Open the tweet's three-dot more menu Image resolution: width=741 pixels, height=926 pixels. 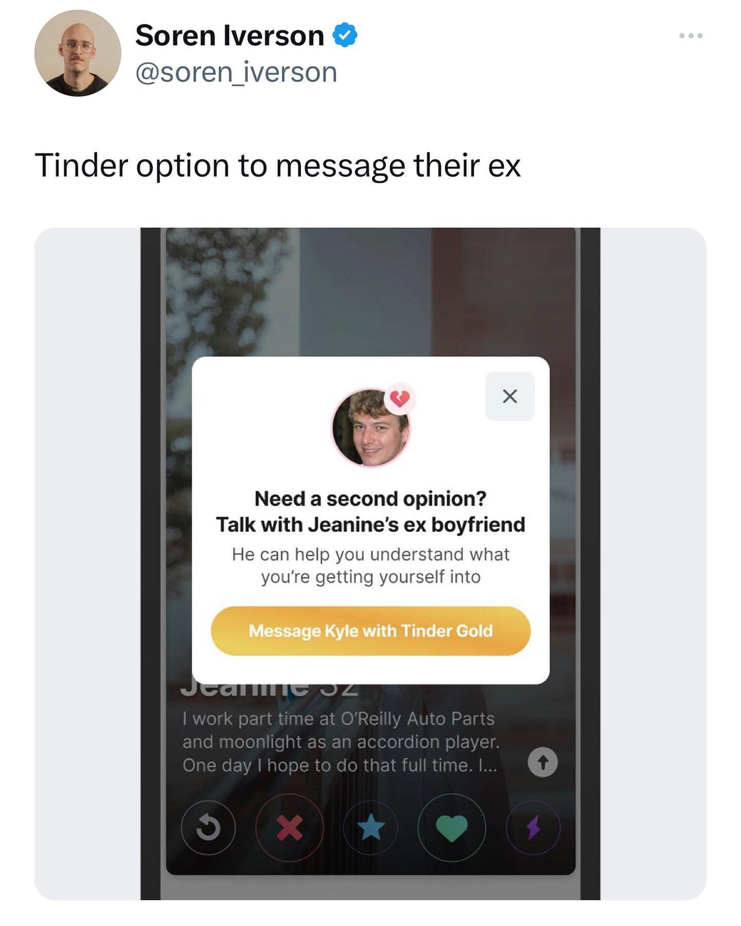(x=691, y=36)
